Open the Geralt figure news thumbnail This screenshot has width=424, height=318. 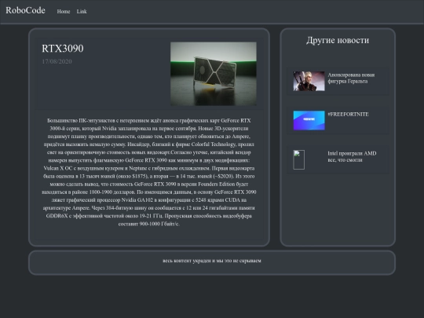(309, 81)
